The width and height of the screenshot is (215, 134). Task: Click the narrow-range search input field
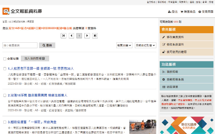pos(20,45)
